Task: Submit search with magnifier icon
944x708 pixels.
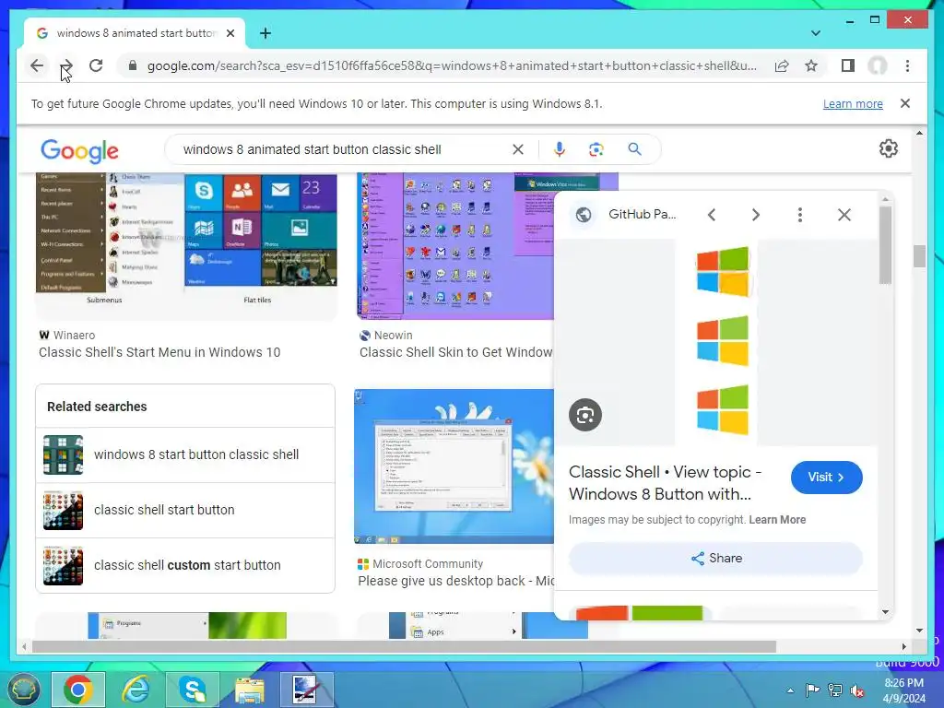Action: (634, 149)
